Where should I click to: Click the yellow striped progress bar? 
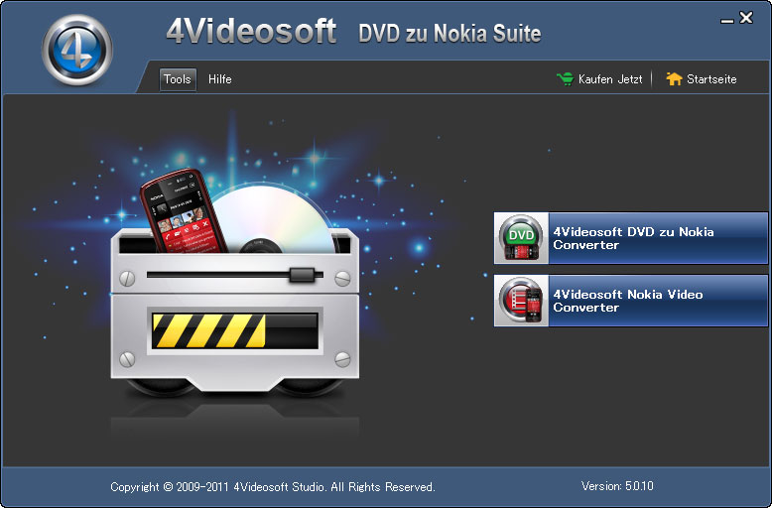pos(232,330)
